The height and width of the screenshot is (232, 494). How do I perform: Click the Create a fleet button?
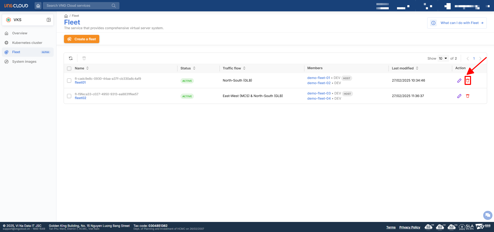[82, 39]
